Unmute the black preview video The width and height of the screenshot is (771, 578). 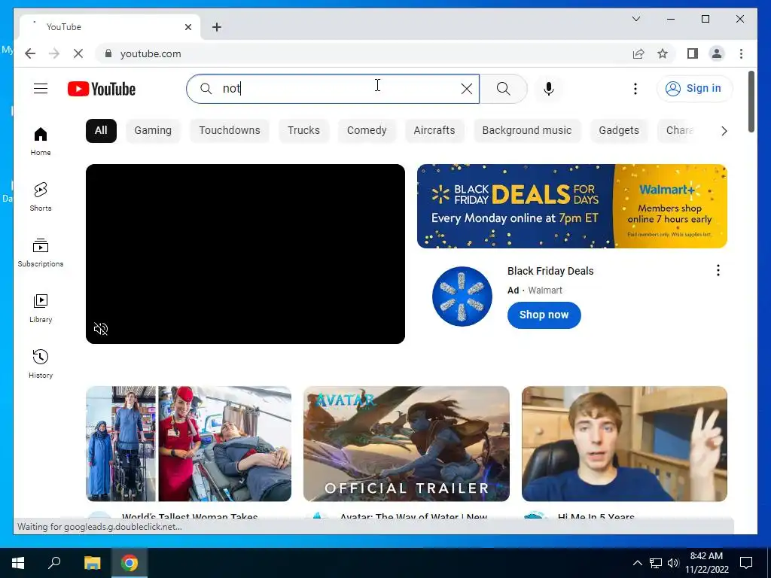point(101,329)
